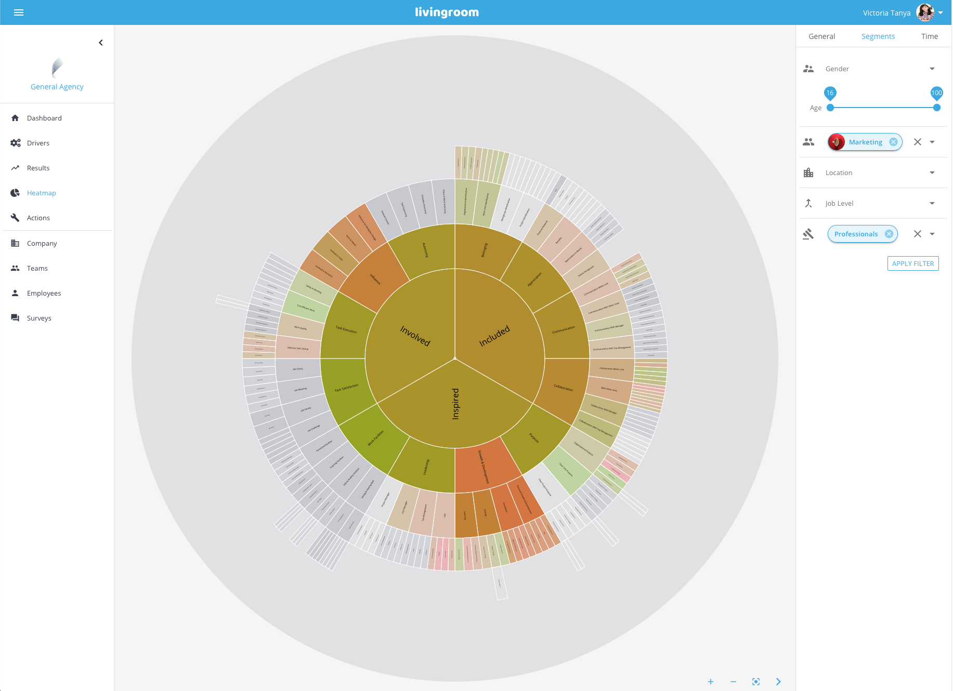953x691 pixels.
Task: Open Victoria Tanya's profile avatar menu
Action: (x=925, y=12)
